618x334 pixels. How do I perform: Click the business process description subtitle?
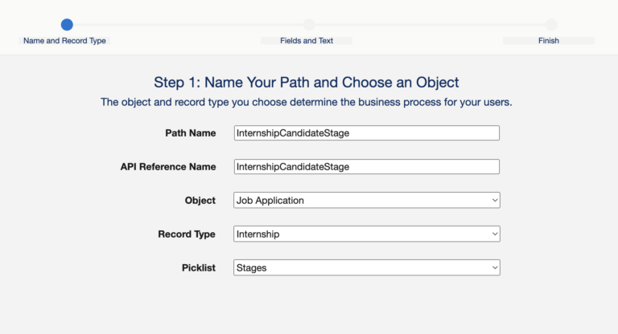click(x=306, y=102)
